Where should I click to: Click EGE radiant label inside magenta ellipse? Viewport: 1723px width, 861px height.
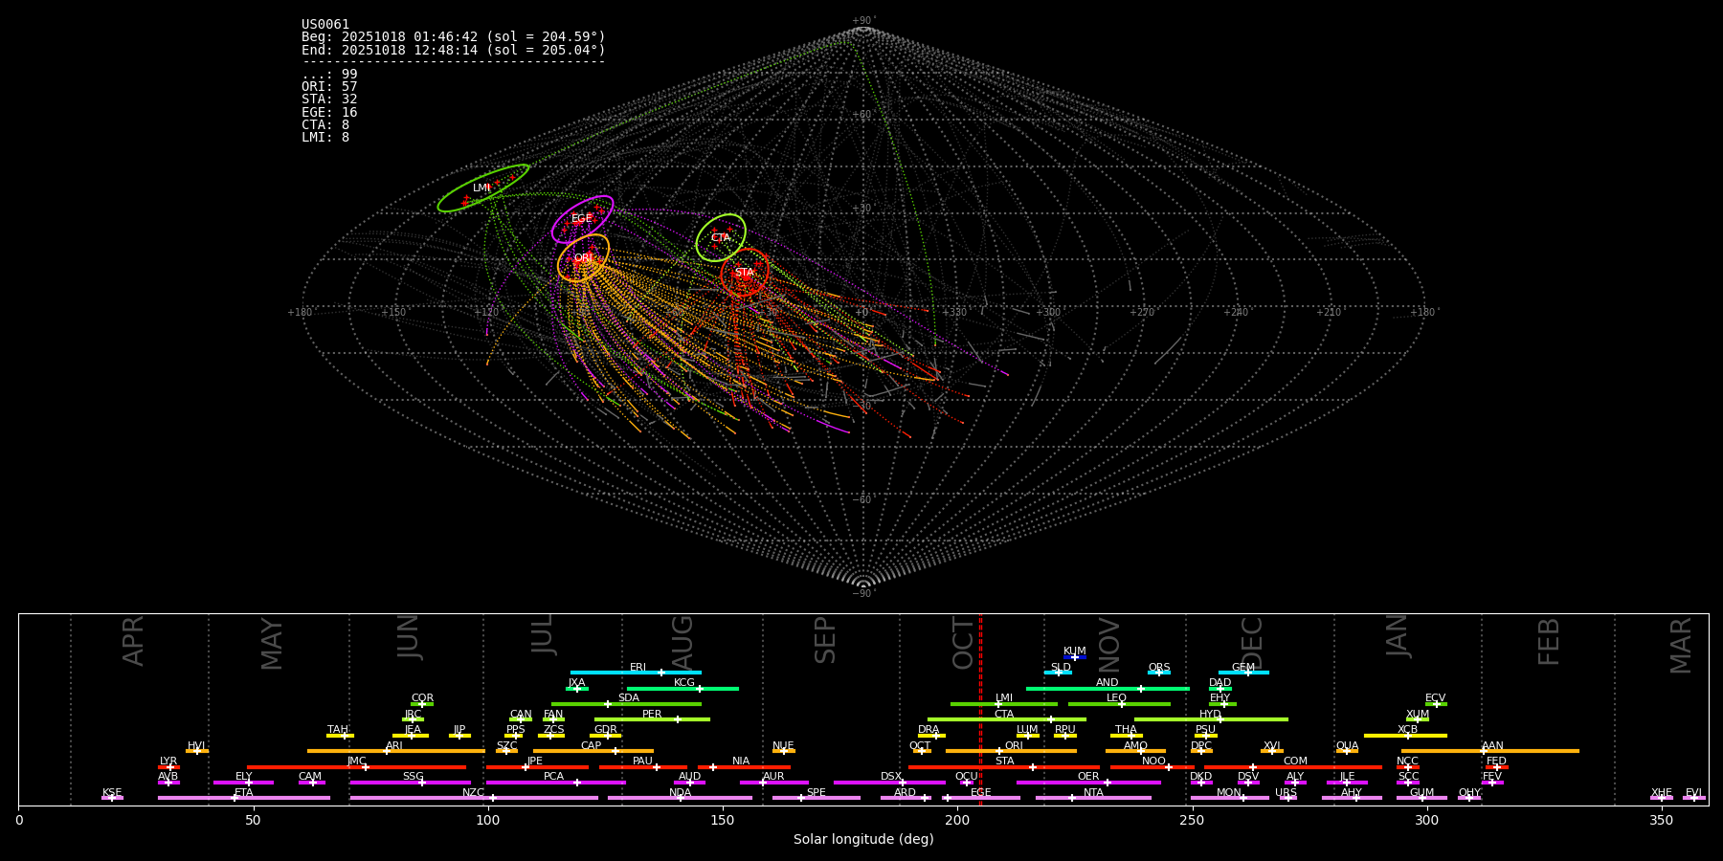(582, 219)
